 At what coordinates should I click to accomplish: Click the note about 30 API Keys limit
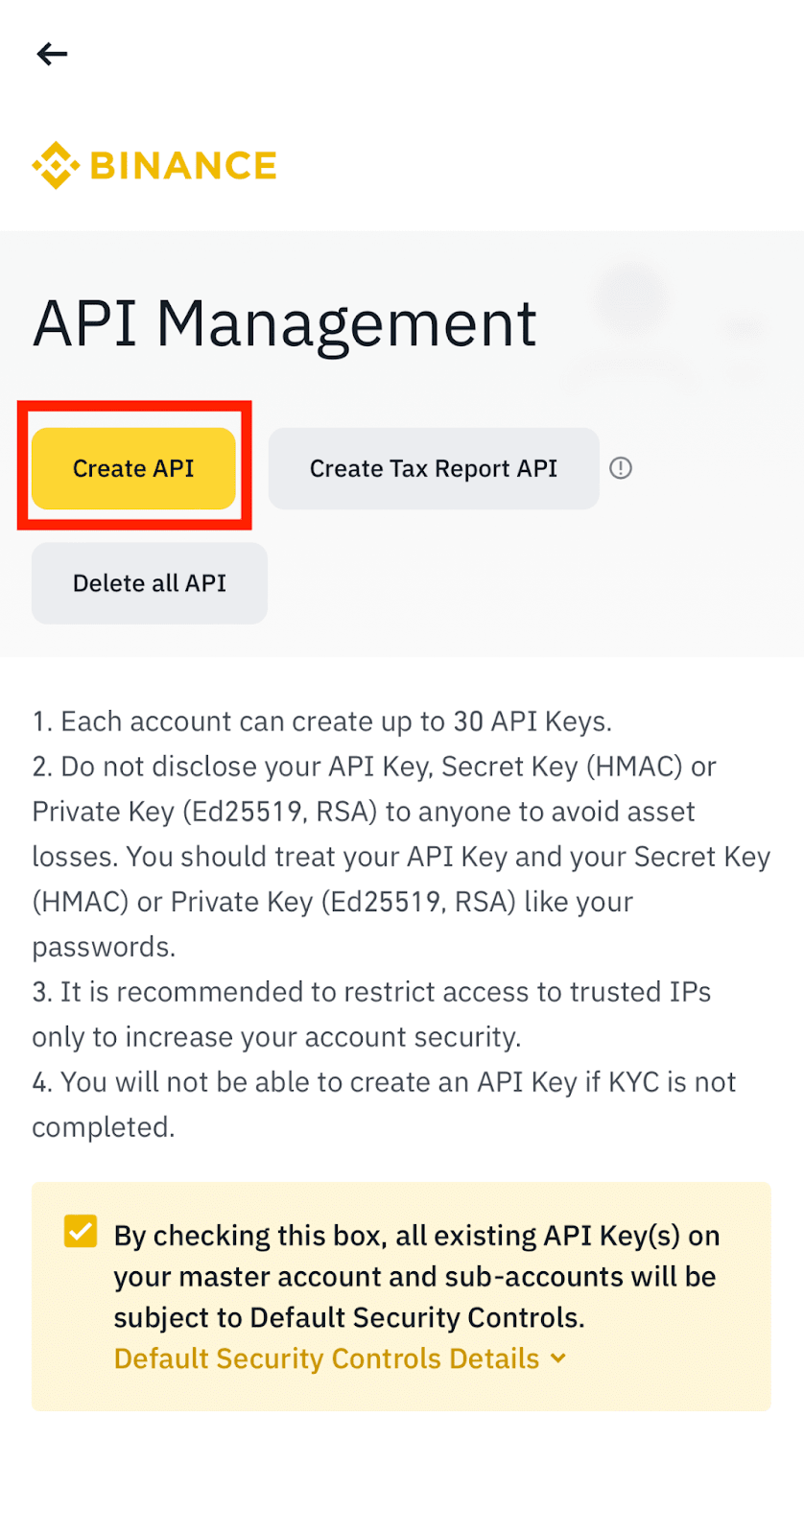pyautogui.click(x=321, y=721)
